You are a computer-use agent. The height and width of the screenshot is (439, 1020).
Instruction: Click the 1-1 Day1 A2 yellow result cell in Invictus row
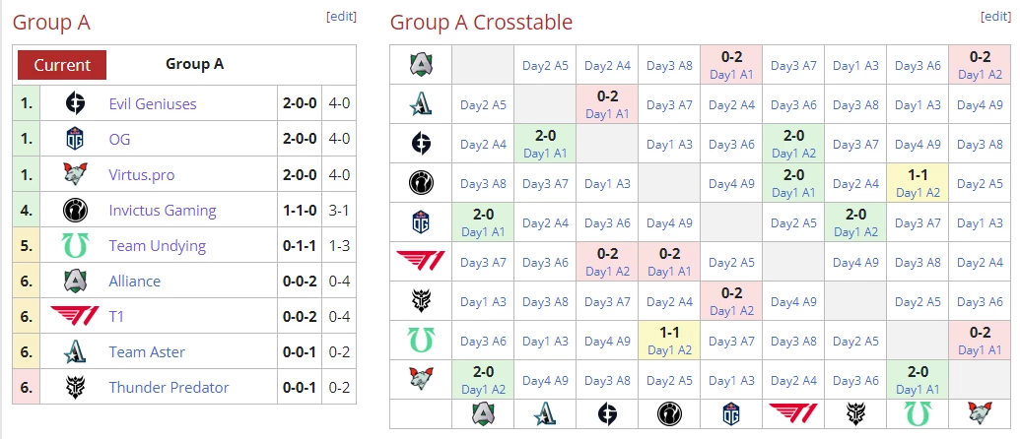click(918, 183)
